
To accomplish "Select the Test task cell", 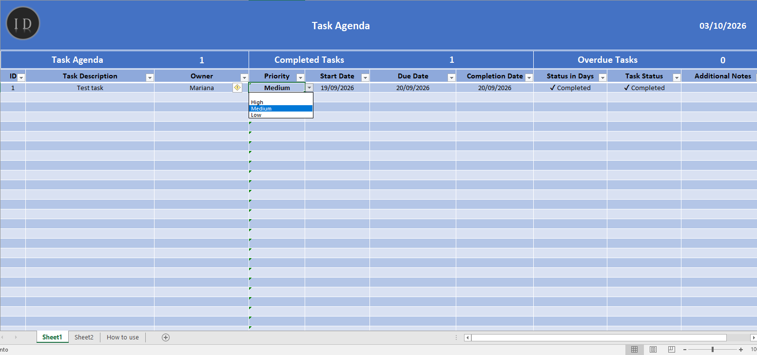I will click(90, 88).
